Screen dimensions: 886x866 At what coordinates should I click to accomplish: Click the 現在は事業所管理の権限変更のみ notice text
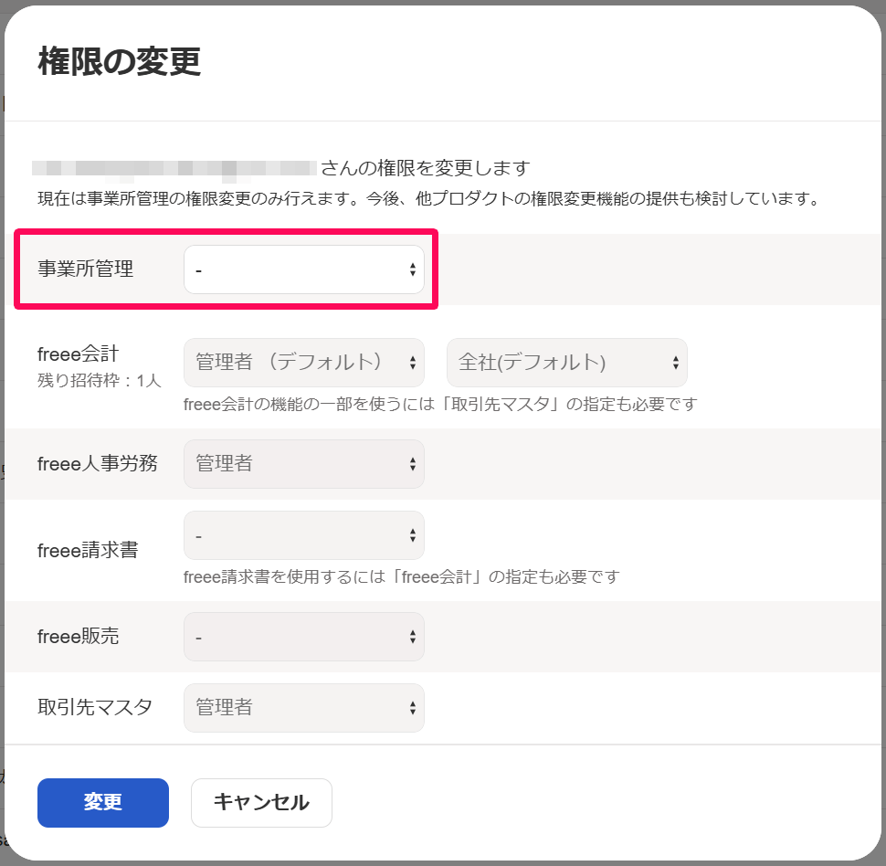click(428, 199)
